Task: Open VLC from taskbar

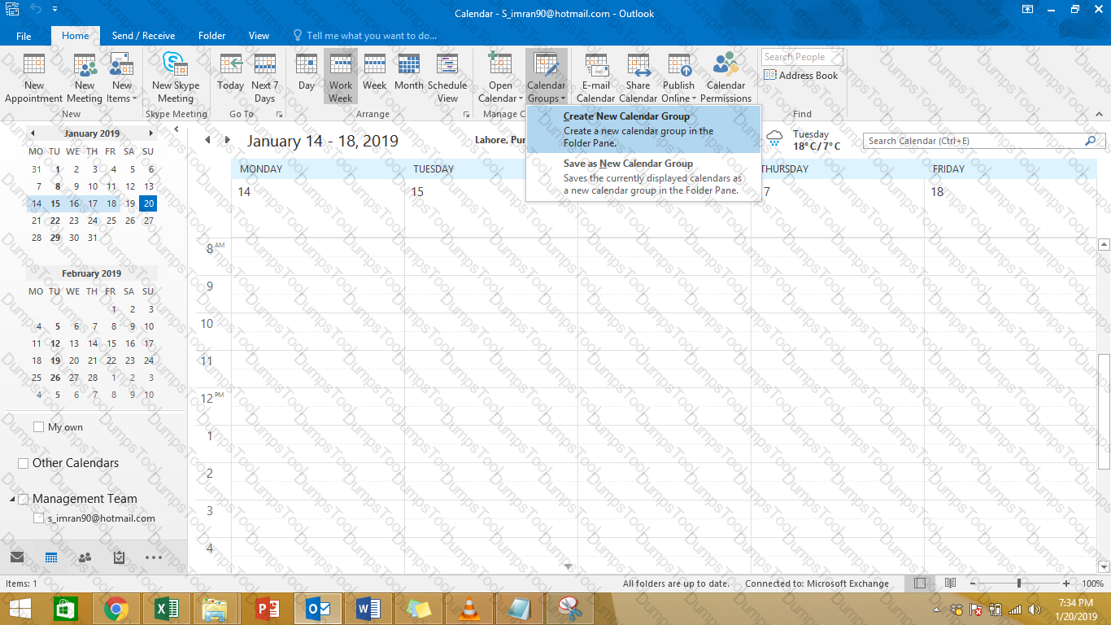Action: [x=468, y=609]
